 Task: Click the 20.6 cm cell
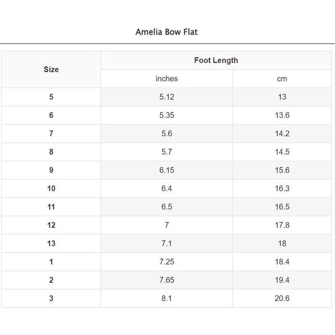[x=282, y=298]
